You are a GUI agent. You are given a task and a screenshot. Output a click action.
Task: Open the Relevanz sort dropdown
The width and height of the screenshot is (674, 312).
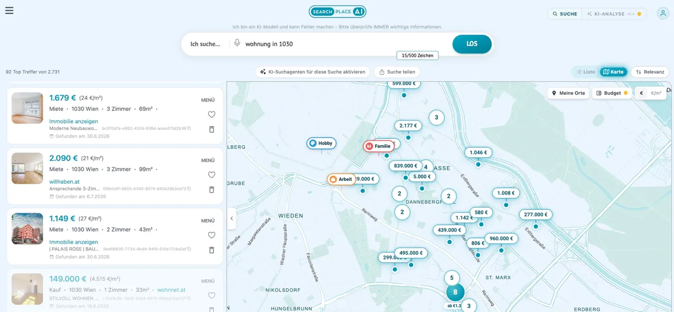pos(650,72)
